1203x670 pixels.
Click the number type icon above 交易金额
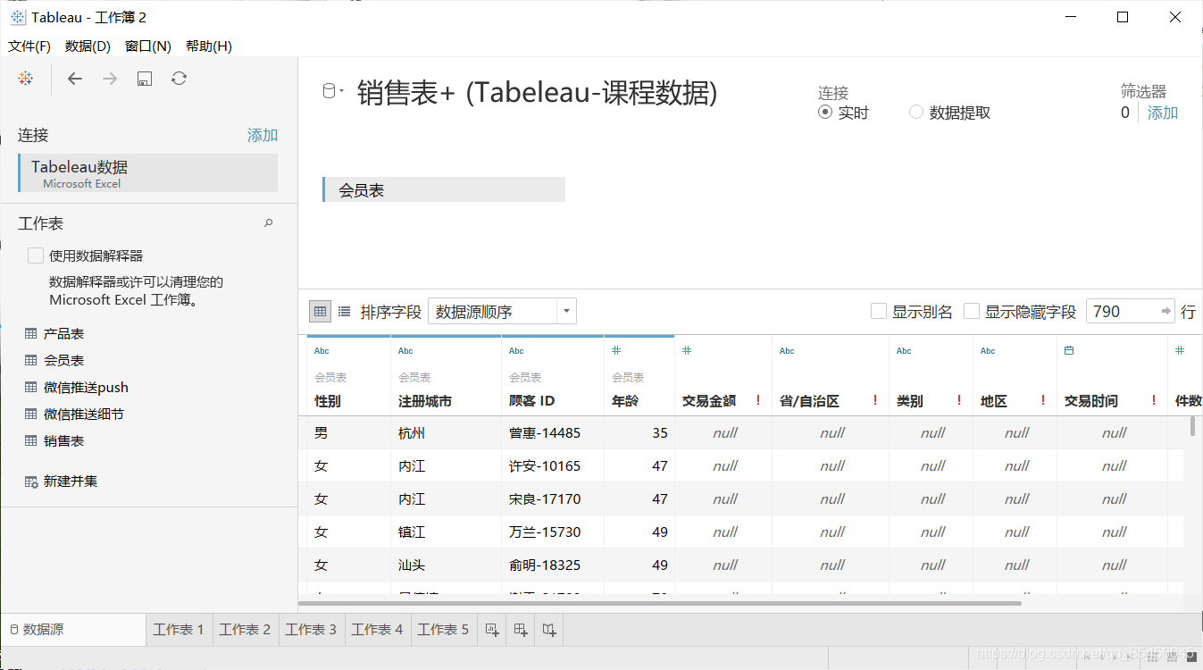click(x=687, y=351)
